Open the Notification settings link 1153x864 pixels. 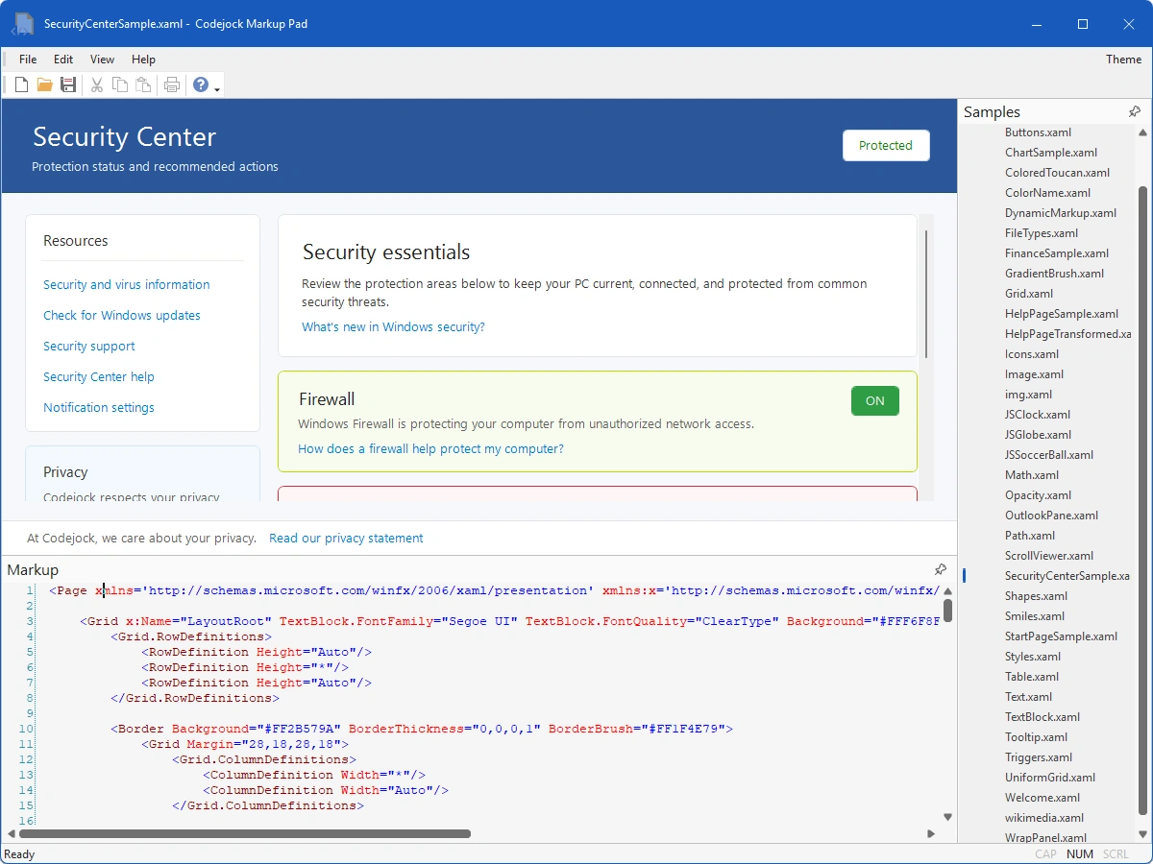tap(99, 408)
